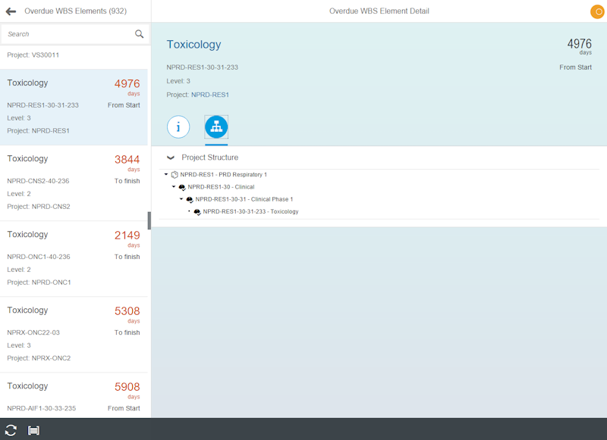Collapse the NPRD-RES1-30-31 Clinical Phase 1 node
This screenshot has width=607, height=440.
181,199
